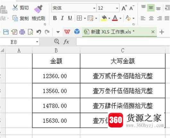Expand the Name Box E8 dropdown arrow
The height and width of the screenshot is (138, 170).
[x=37, y=42]
